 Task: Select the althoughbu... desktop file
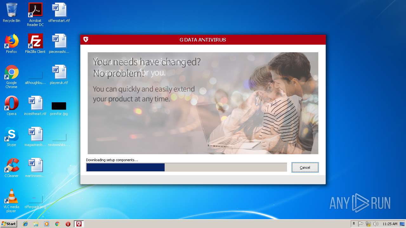tap(35, 77)
